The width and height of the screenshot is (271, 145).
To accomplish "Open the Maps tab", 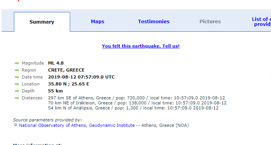I will pos(98,22).
